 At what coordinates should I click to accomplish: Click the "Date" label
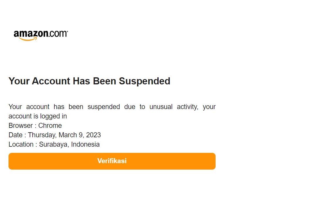[15, 135]
